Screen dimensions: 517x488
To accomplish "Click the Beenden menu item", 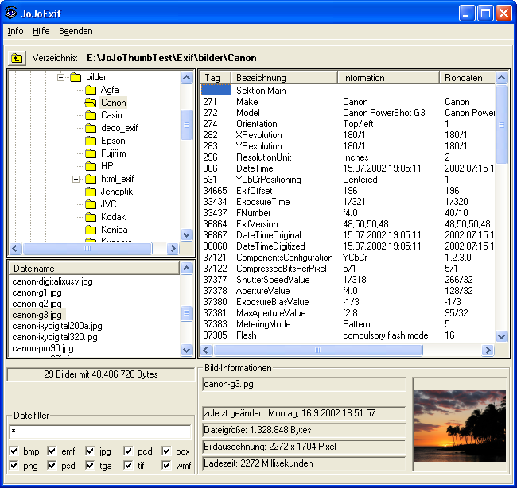I will [x=76, y=31].
